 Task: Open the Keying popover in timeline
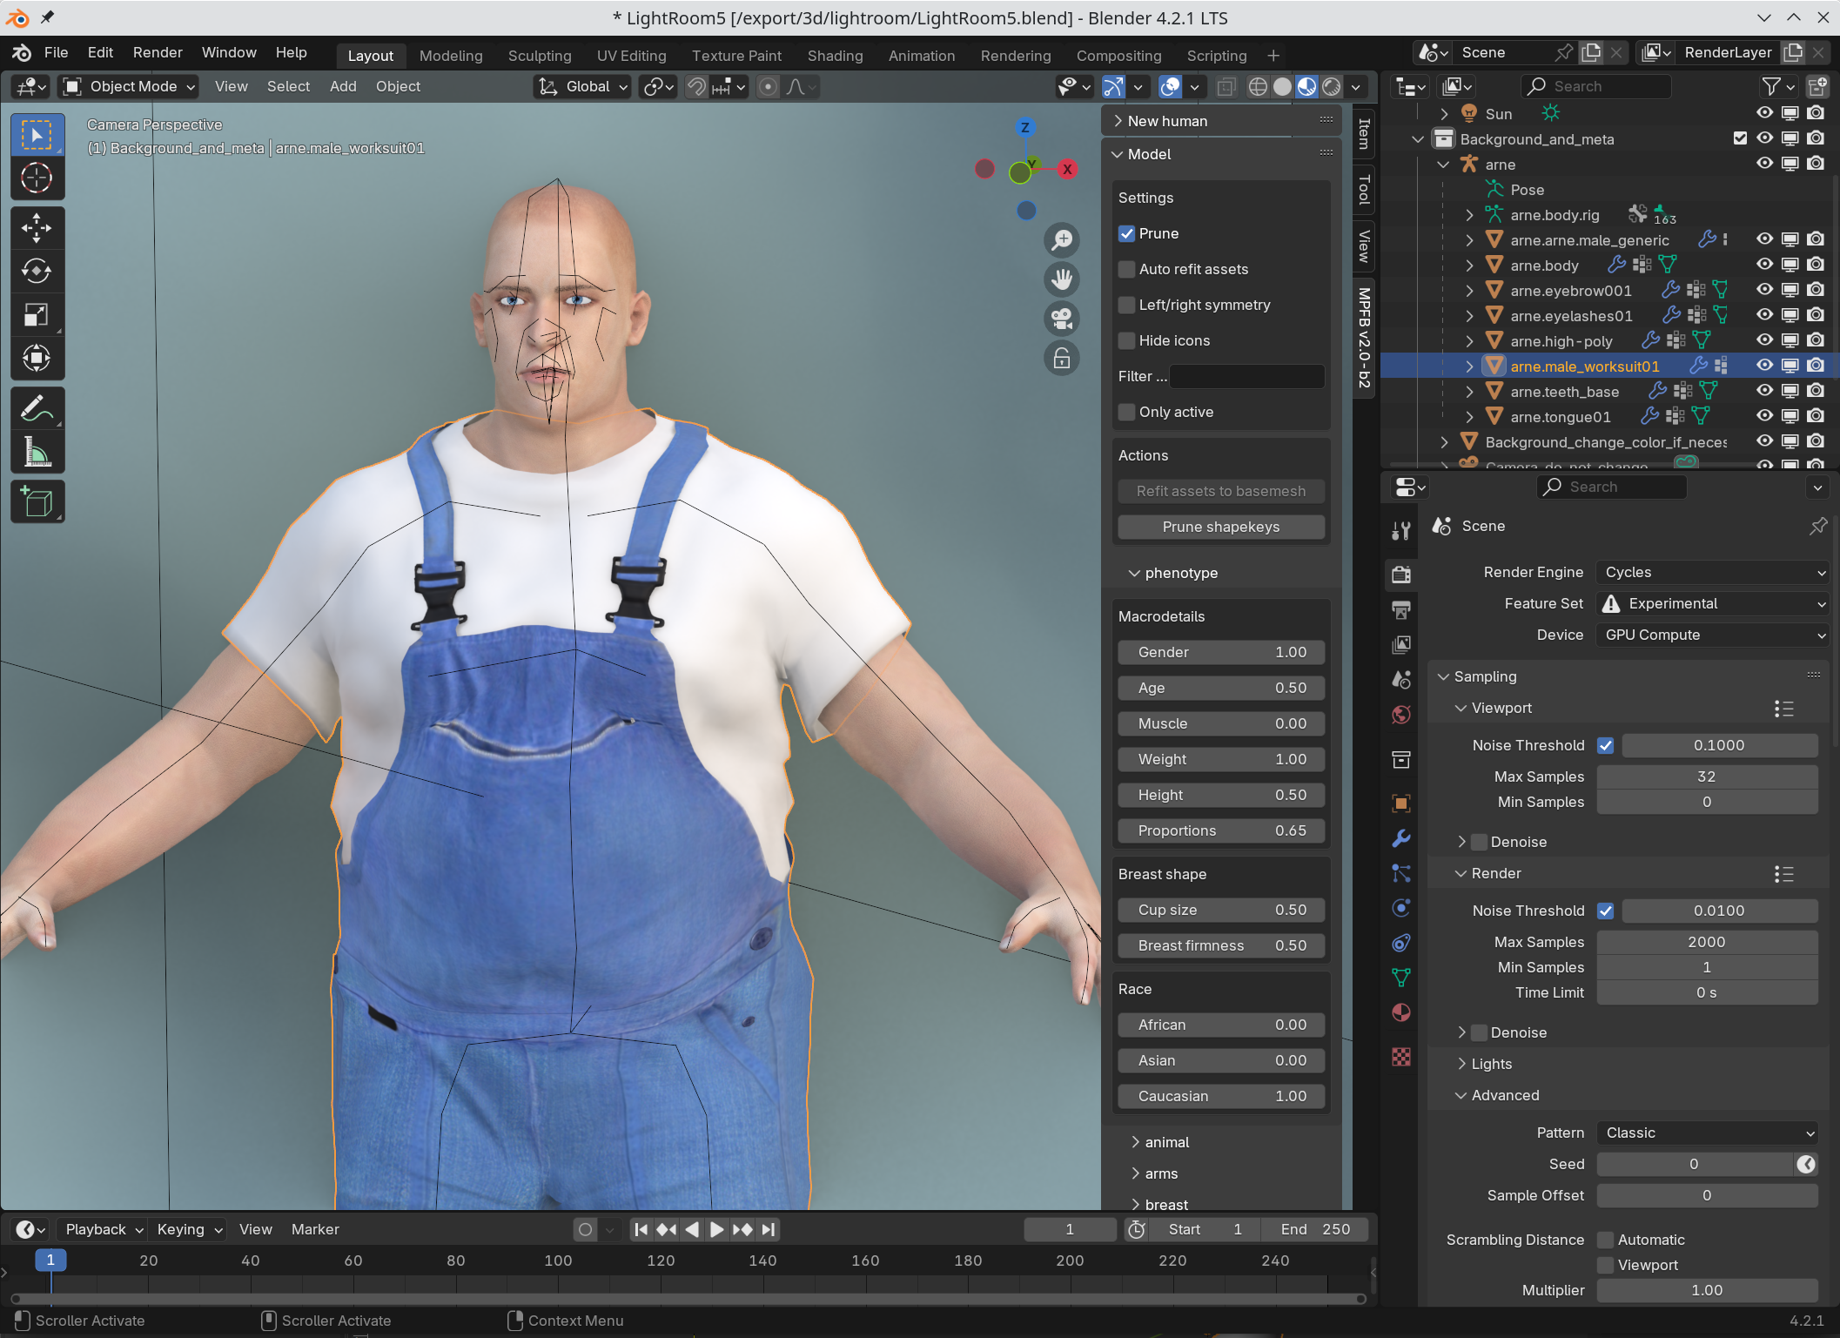(189, 1229)
